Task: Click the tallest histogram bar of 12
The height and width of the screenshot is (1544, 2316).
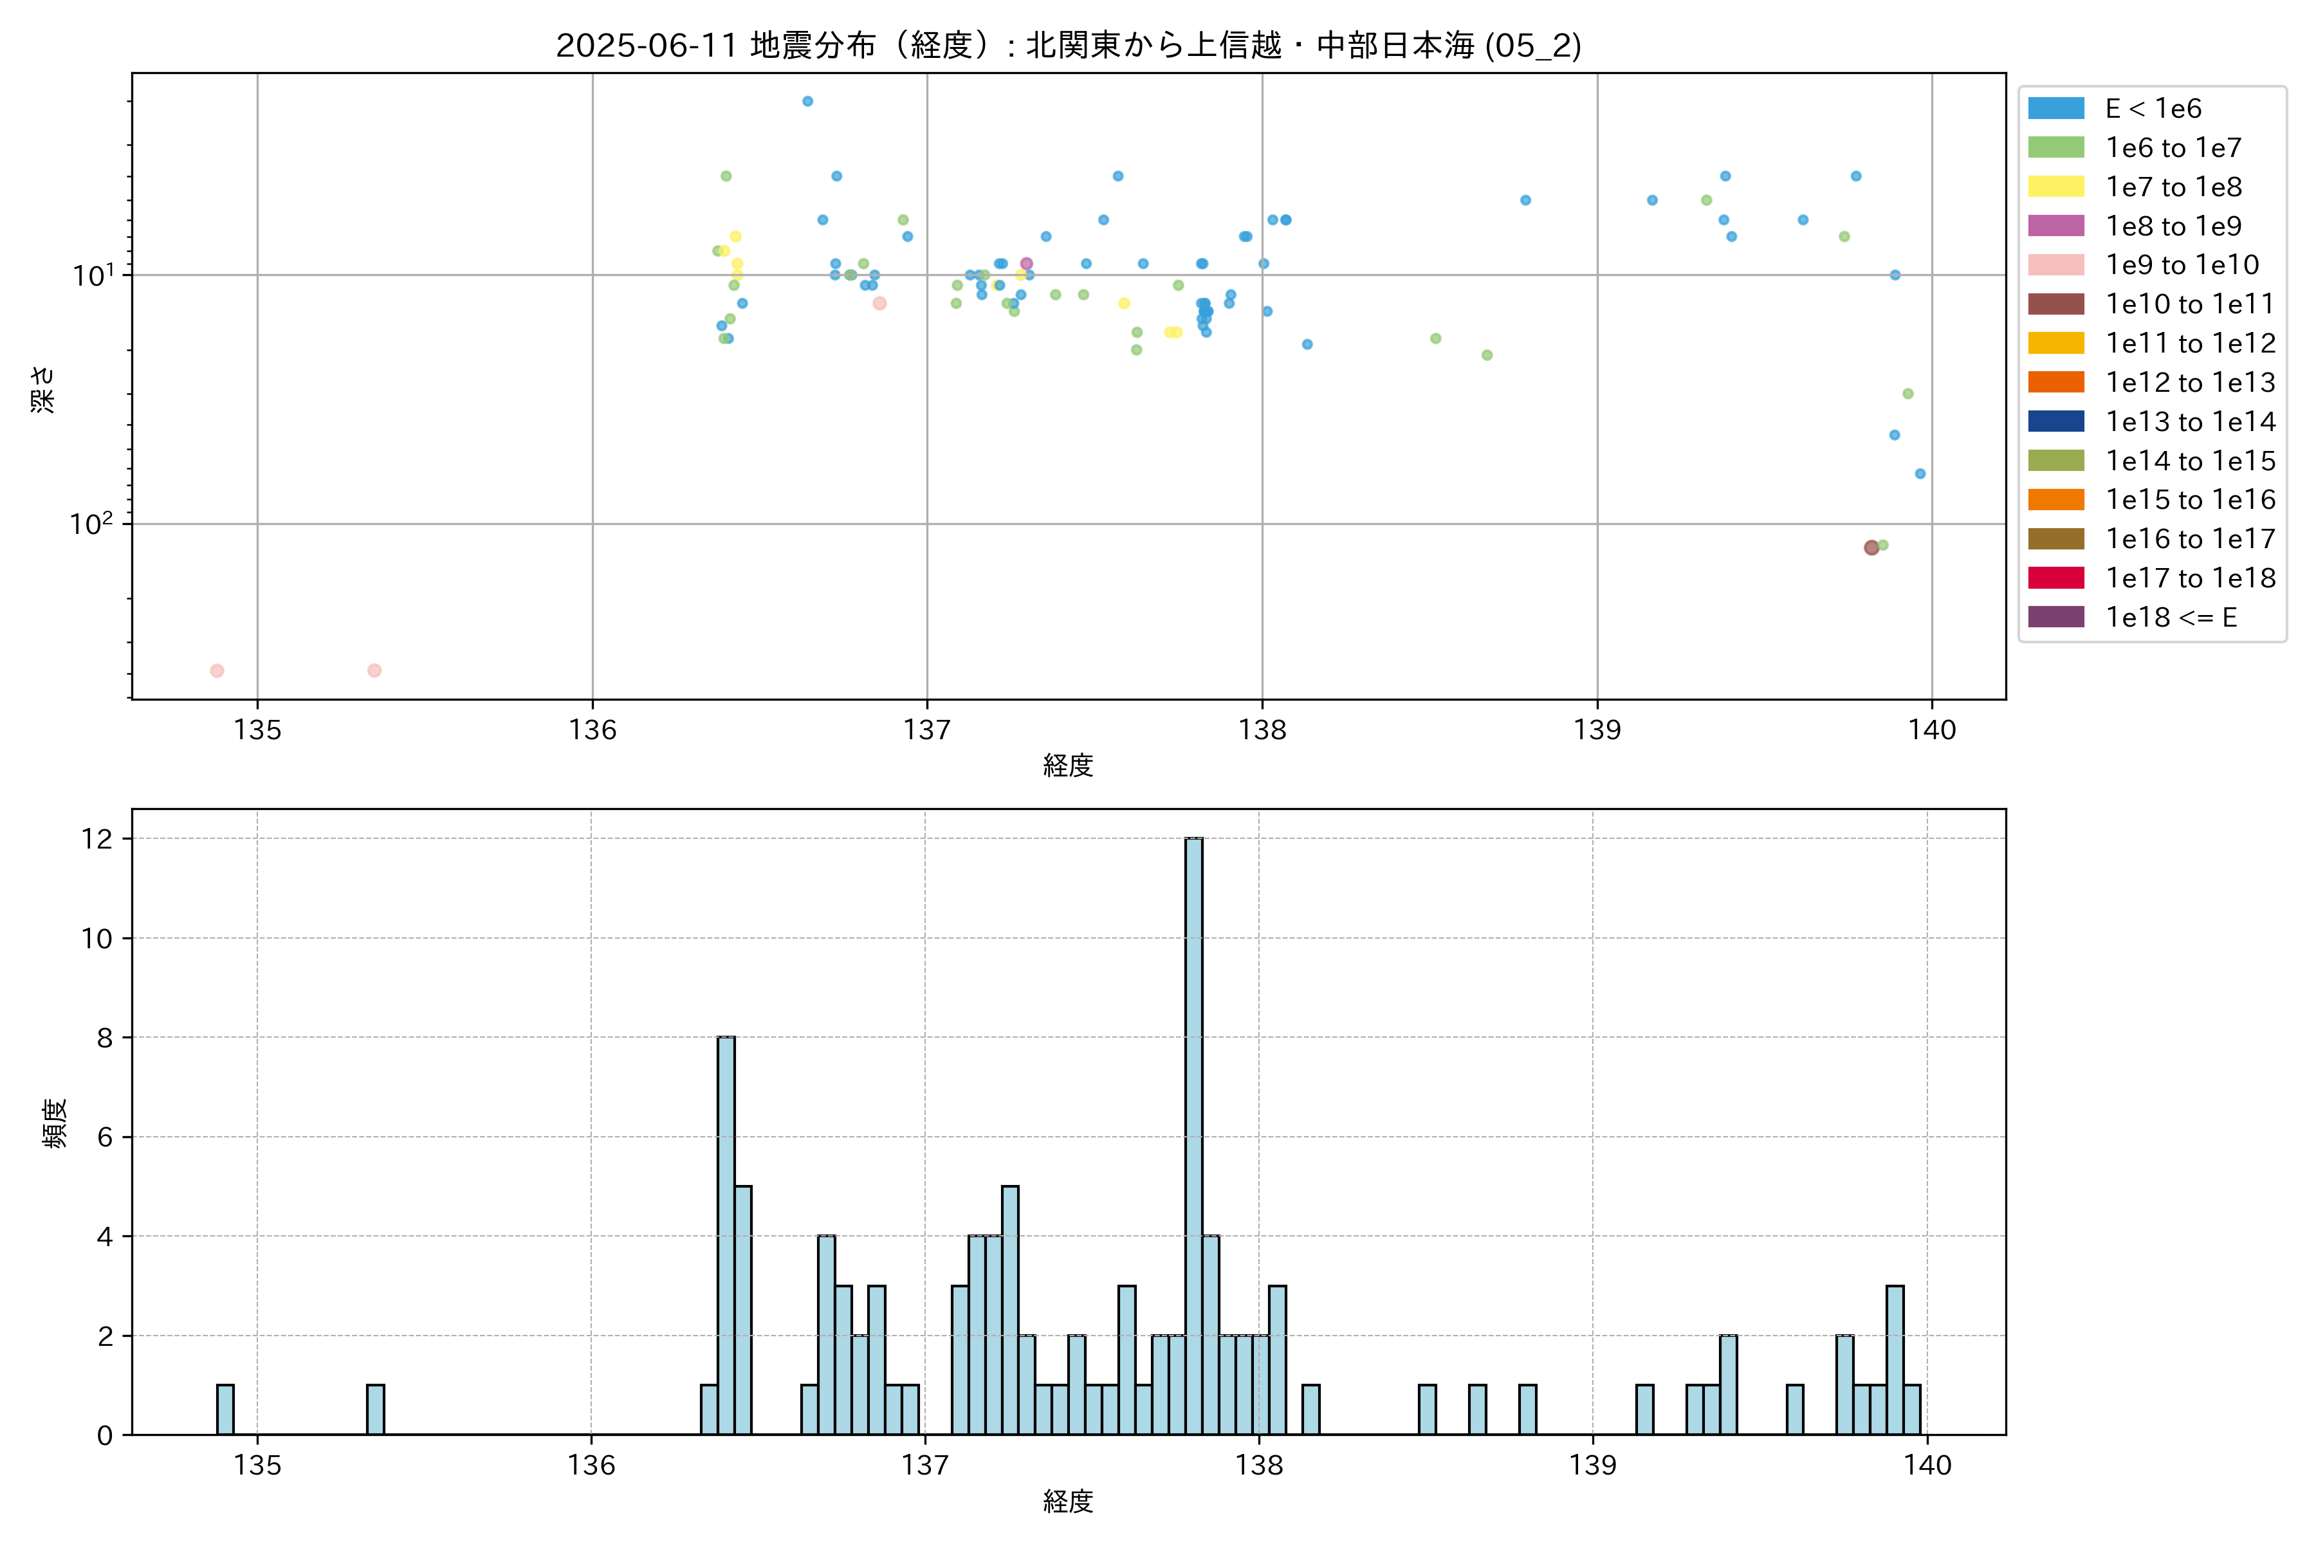Action: 1193,1136
